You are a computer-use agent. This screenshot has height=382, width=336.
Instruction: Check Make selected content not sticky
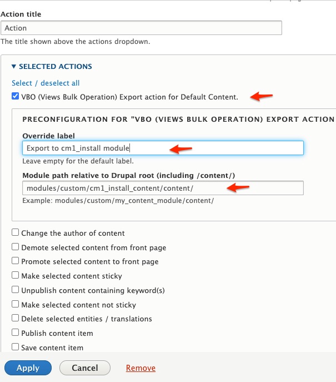[16, 304]
